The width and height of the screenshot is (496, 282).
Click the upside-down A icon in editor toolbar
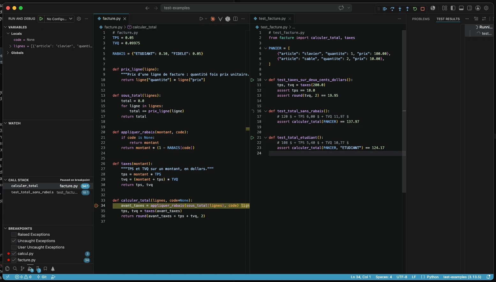point(220,19)
